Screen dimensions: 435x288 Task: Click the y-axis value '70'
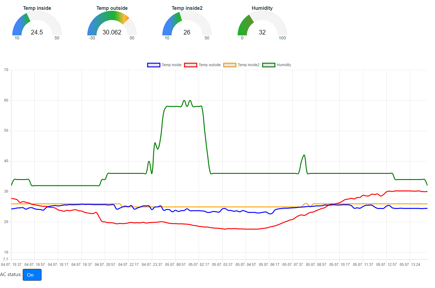pos(6,70)
